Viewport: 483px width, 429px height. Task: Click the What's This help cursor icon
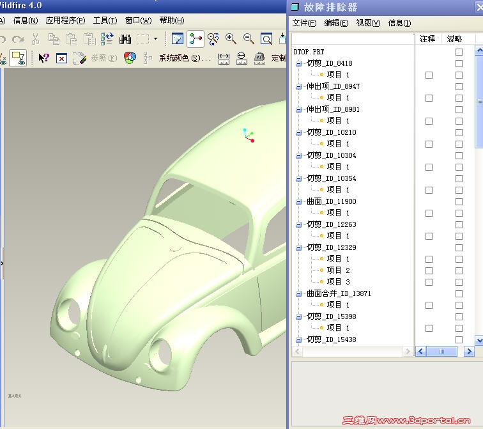[43, 58]
